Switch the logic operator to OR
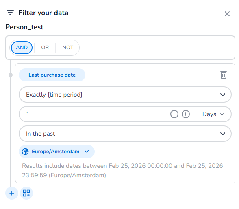The image size is (239, 209). click(45, 48)
